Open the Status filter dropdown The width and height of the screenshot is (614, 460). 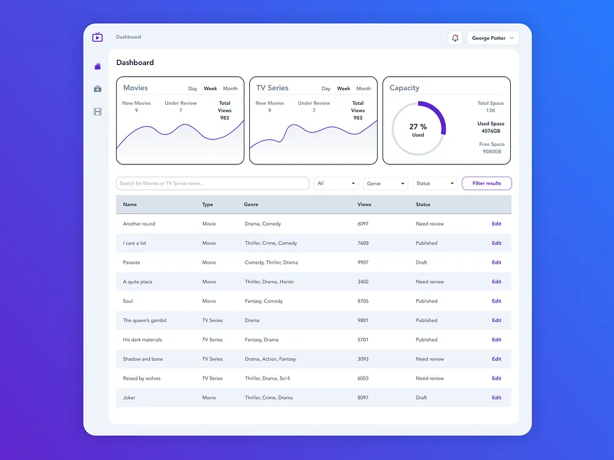coord(434,183)
